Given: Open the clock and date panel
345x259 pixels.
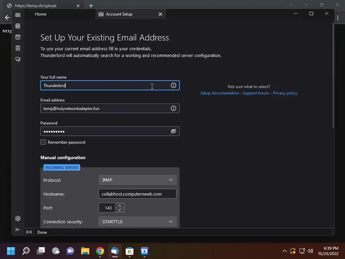Looking at the screenshot, I should pos(328,251).
